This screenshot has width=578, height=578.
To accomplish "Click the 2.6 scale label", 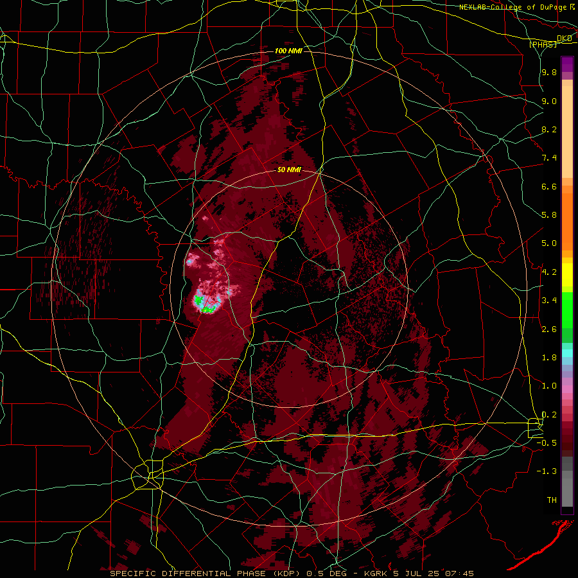I will (549, 329).
